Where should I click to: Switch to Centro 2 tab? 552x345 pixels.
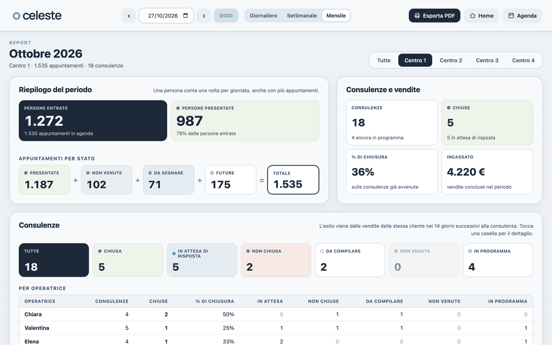point(451,60)
